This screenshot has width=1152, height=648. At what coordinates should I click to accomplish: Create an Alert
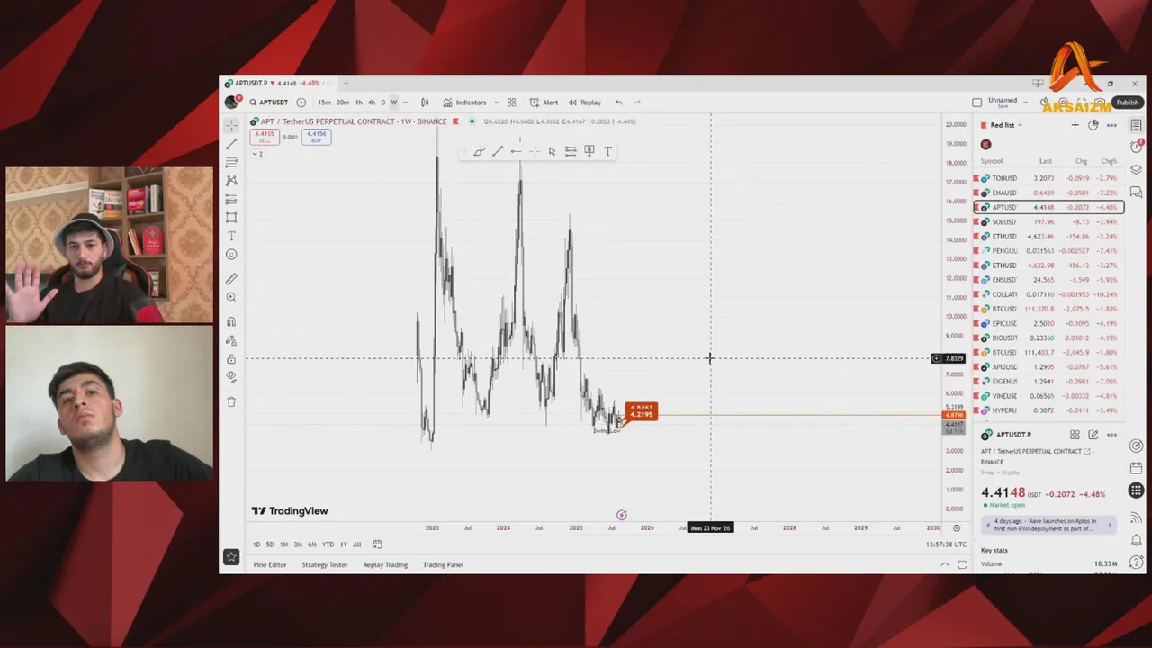click(544, 103)
